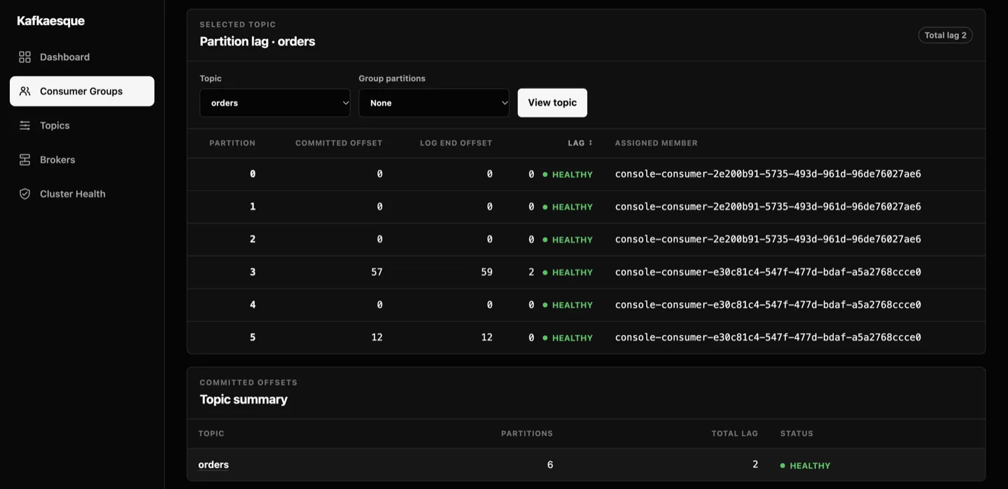Image resolution: width=1008 pixels, height=489 pixels.
Task: Click the assigned member of partition 3
Action: 768,272
